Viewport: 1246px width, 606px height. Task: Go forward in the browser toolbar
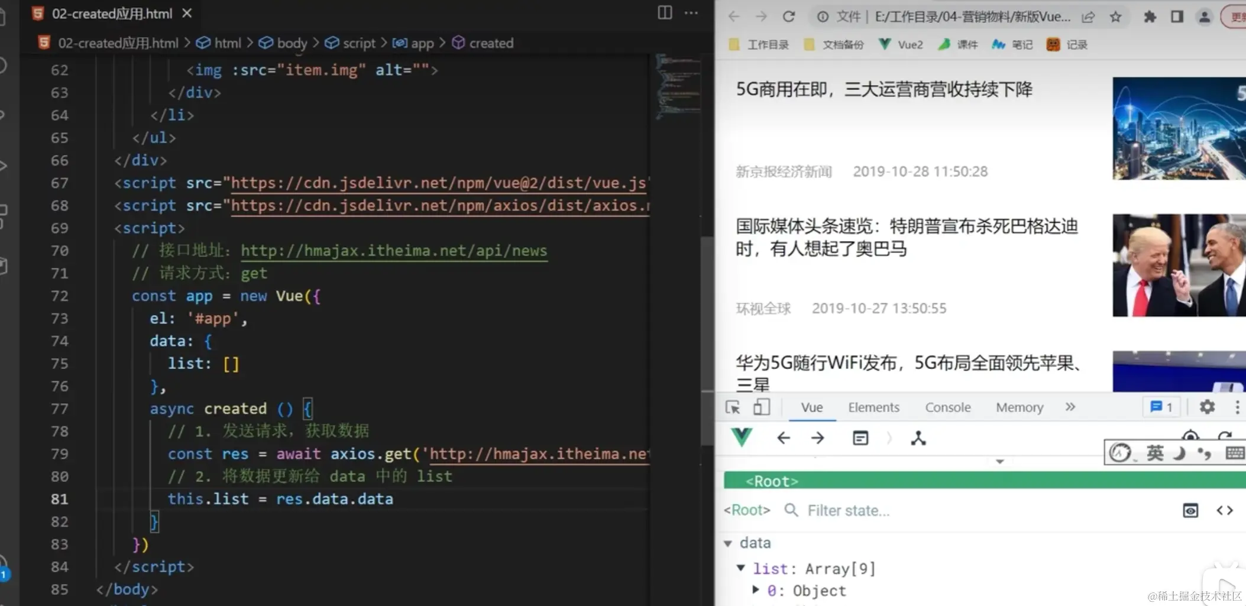761,17
